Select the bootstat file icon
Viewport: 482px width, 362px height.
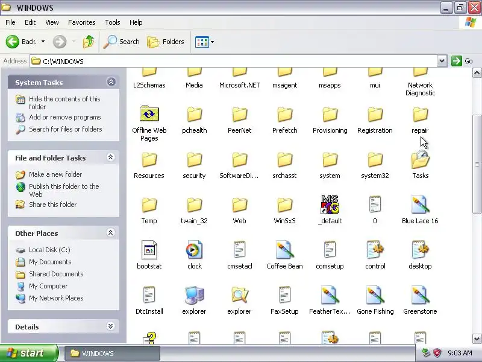(149, 250)
